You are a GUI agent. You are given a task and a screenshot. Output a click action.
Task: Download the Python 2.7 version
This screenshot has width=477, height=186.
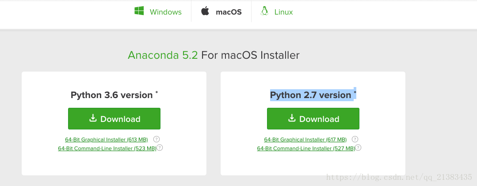click(313, 118)
